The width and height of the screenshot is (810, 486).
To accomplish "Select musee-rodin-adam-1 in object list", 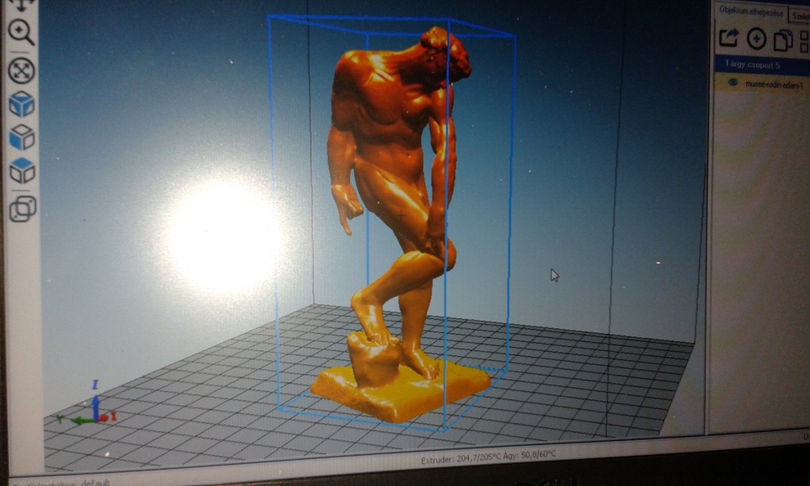I will [x=772, y=83].
